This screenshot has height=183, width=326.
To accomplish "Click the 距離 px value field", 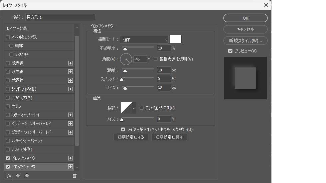I will coord(164,70).
